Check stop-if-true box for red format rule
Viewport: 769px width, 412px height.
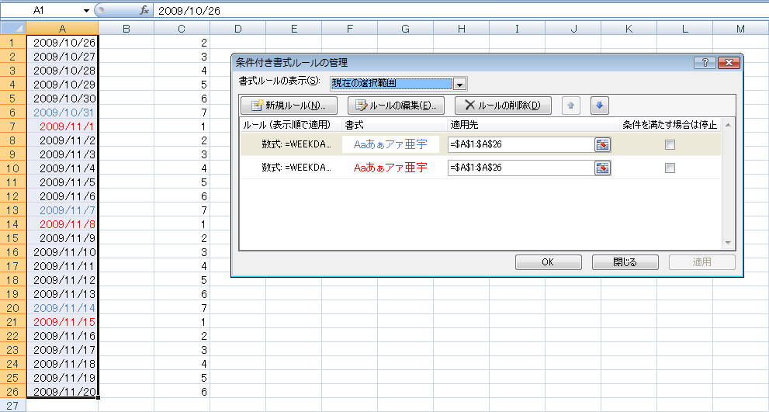tap(670, 168)
